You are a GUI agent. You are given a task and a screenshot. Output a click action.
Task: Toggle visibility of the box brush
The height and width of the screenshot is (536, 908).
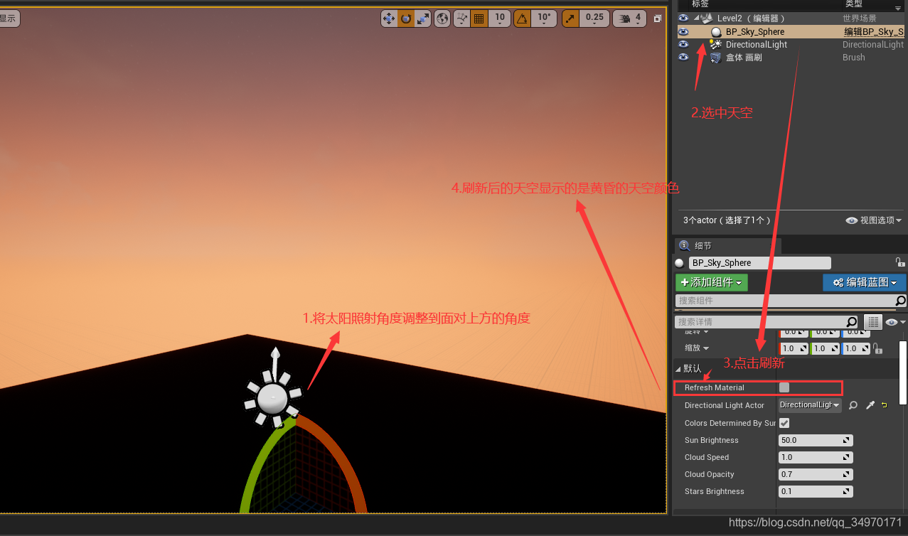[683, 57]
